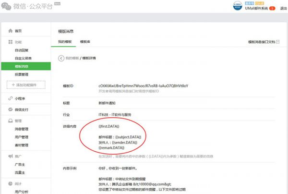
Task: Click the 退出 logout link
Action: [x=283, y=8]
